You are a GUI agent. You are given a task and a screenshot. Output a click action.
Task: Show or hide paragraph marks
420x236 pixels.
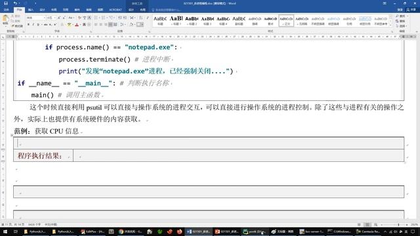(x=148, y=18)
